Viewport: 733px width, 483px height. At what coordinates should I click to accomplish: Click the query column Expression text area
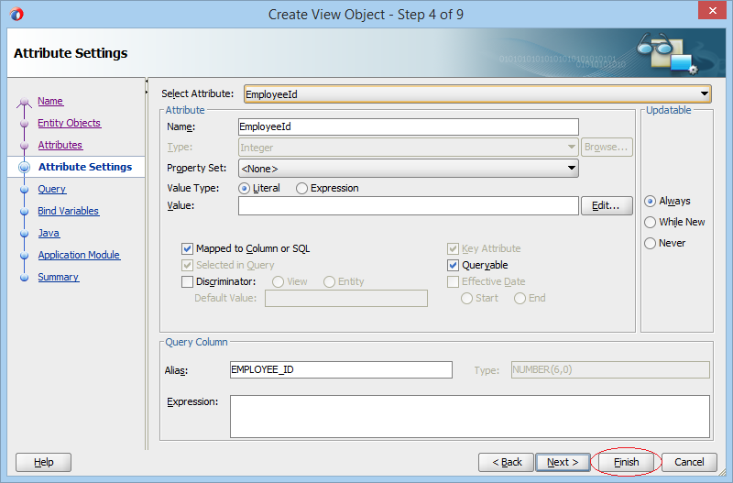click(x=469, y=417)
